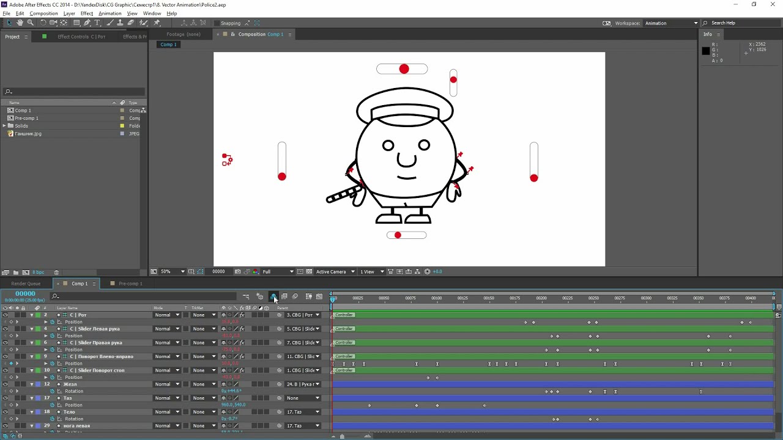Switch to the Pre-comp 1 timeline tab
This screenshot has height=440, width=783.
[130, 284]
